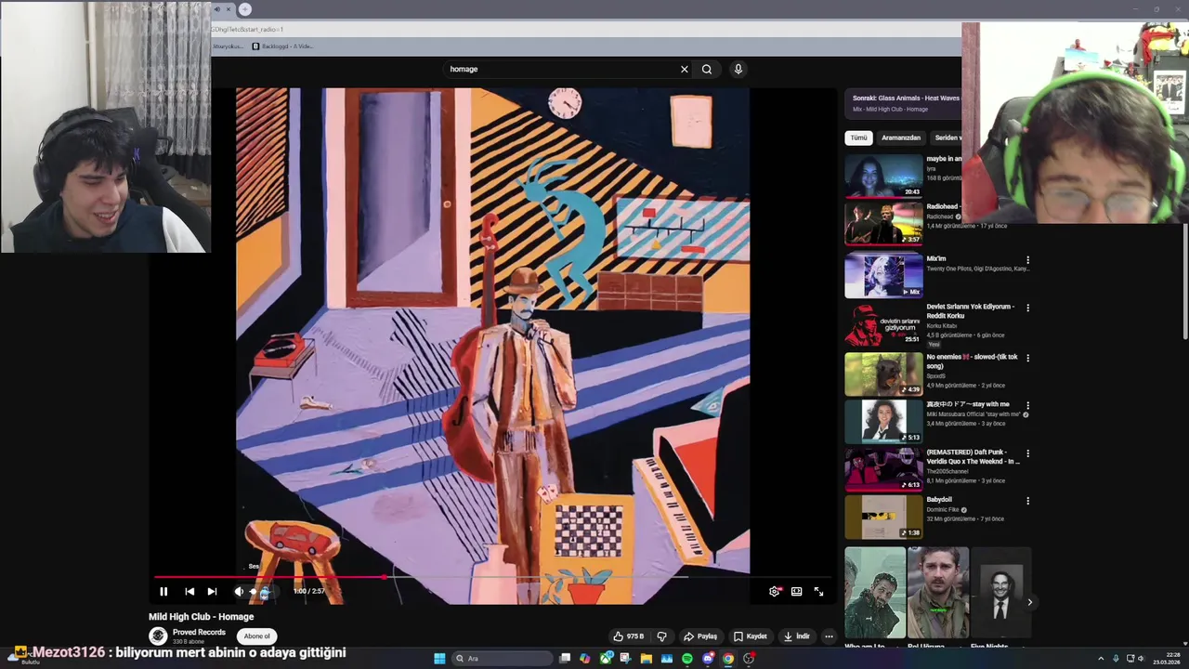Open options menu for No enemies row

point(1027,358)
